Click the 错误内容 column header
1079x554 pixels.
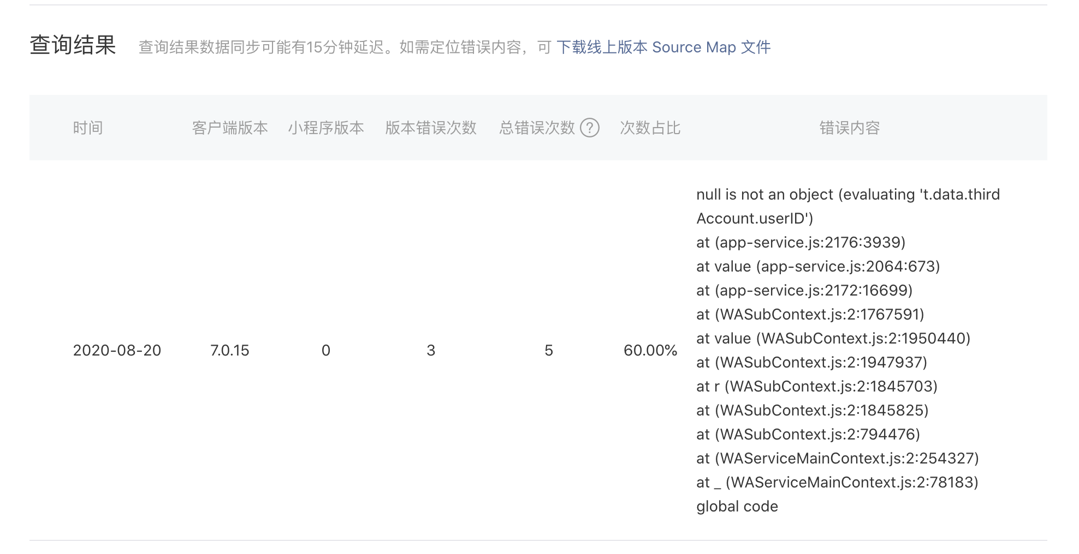pyautogui.click(x=850, y=128)
